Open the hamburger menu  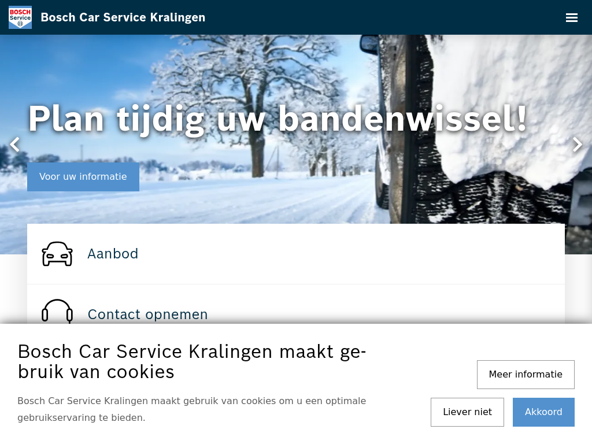point(571,17)
